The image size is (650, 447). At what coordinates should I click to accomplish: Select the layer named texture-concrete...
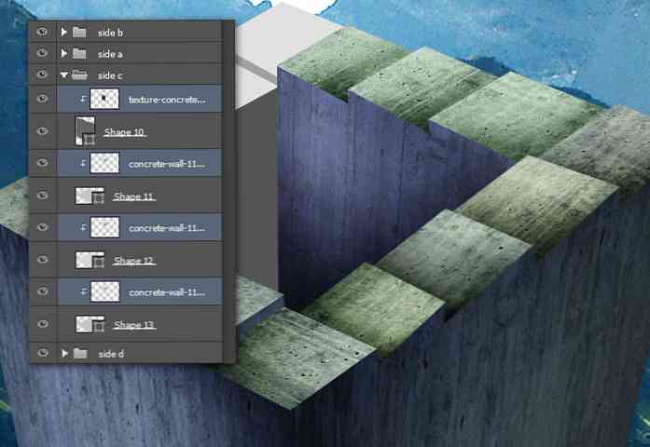point(167,100)
